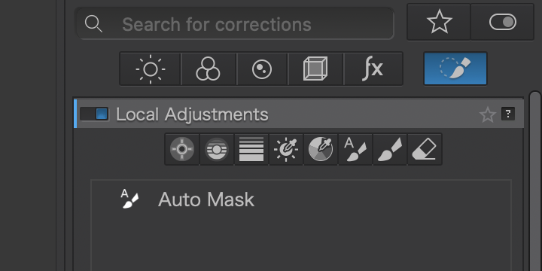This screenshot has height=271, width=542.
Task: Select the Eraser tool
Action: tap(425, 149)
